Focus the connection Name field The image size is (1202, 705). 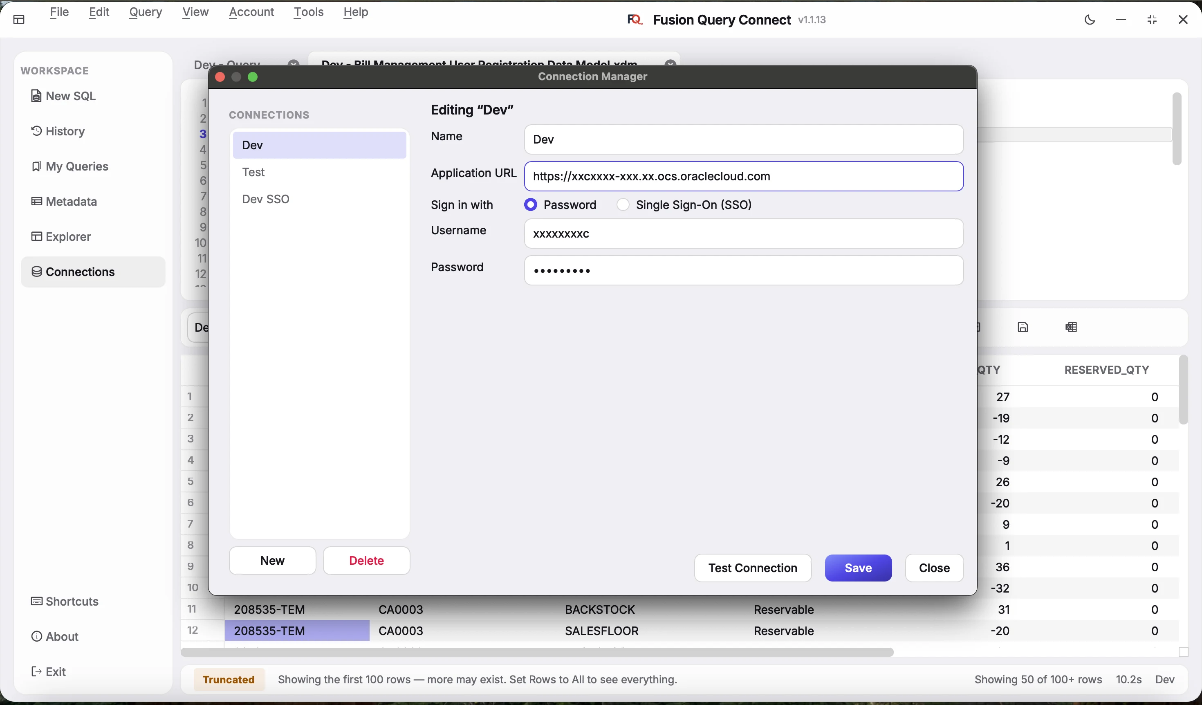[x=744, y=140]
